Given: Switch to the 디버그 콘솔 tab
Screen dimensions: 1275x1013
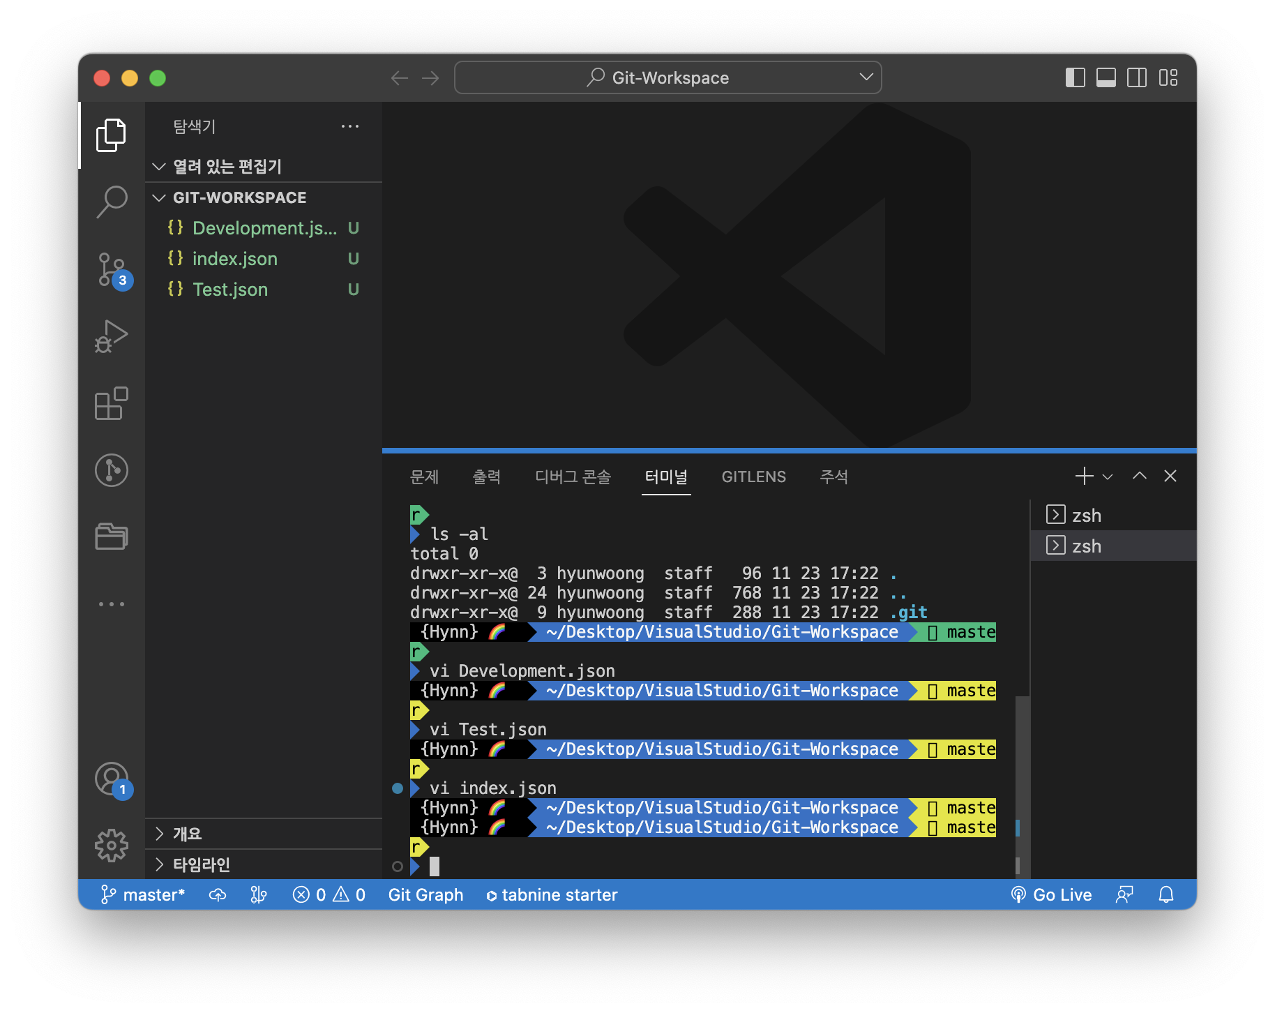Looking at the screenshot, I should [x=573, y=477].
